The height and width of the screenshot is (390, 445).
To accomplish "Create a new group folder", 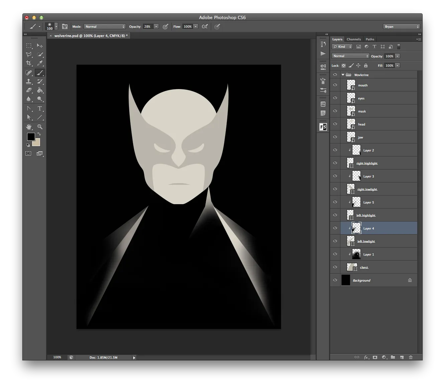I will tap(393, 357).
